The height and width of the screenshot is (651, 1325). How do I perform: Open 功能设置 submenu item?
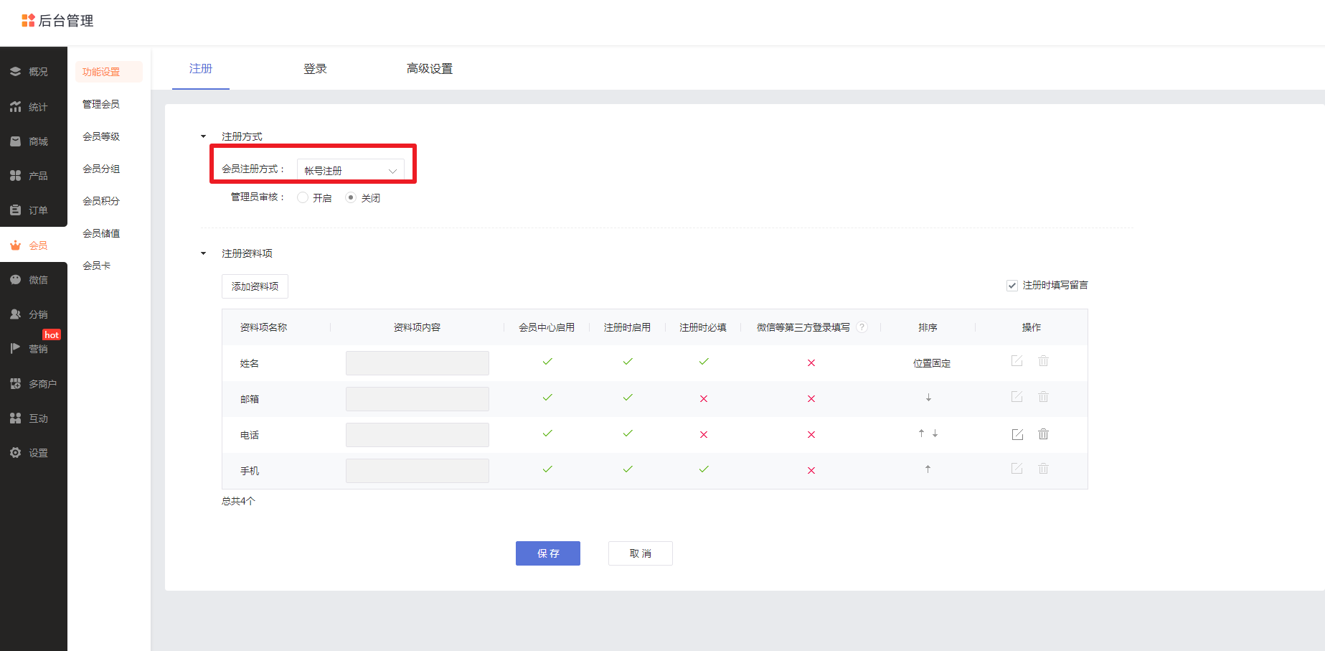[109, 72]
